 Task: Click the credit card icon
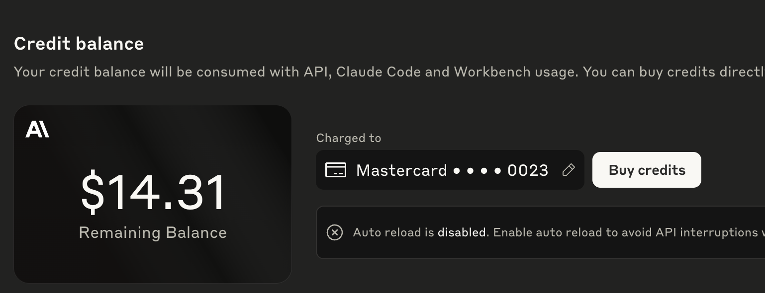pos(335,170)
